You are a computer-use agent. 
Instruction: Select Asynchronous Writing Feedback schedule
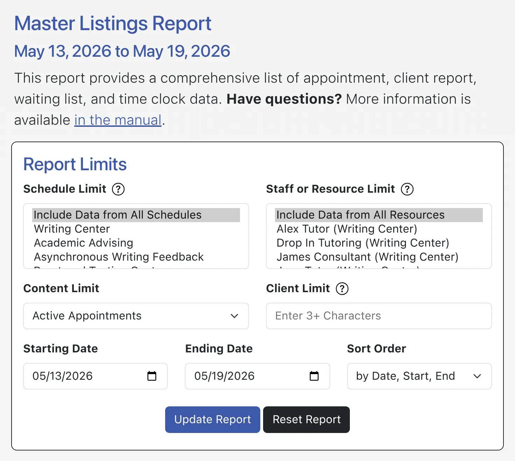pos(136,257)
